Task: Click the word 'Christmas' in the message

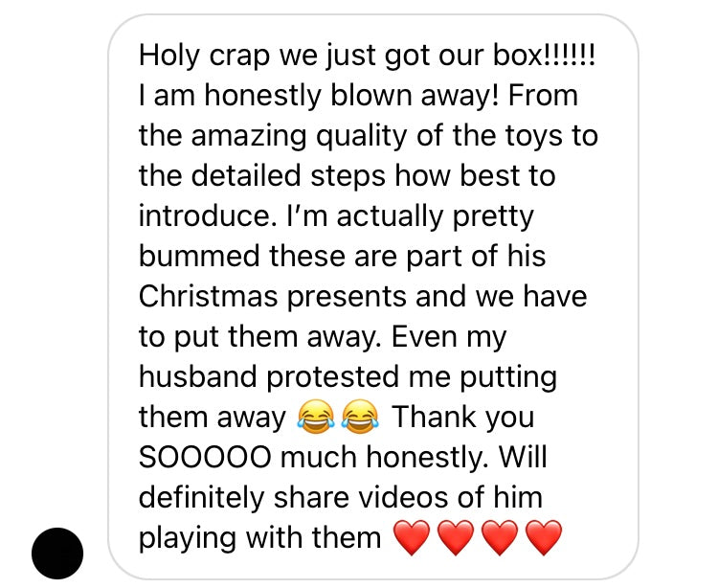Action: click(209, 296)
